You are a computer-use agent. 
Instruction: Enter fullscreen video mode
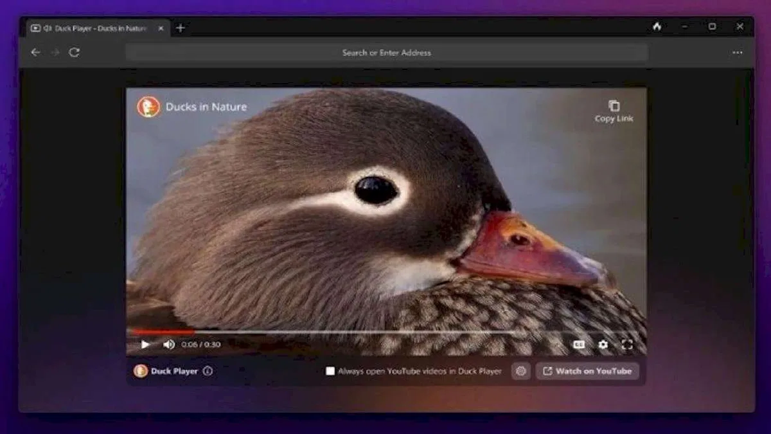tap(627, 345)
